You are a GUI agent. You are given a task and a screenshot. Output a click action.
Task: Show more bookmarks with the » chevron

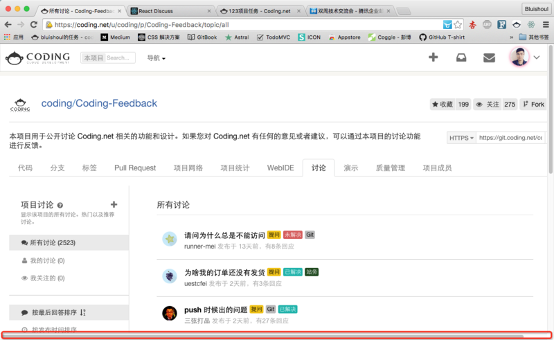511,37
